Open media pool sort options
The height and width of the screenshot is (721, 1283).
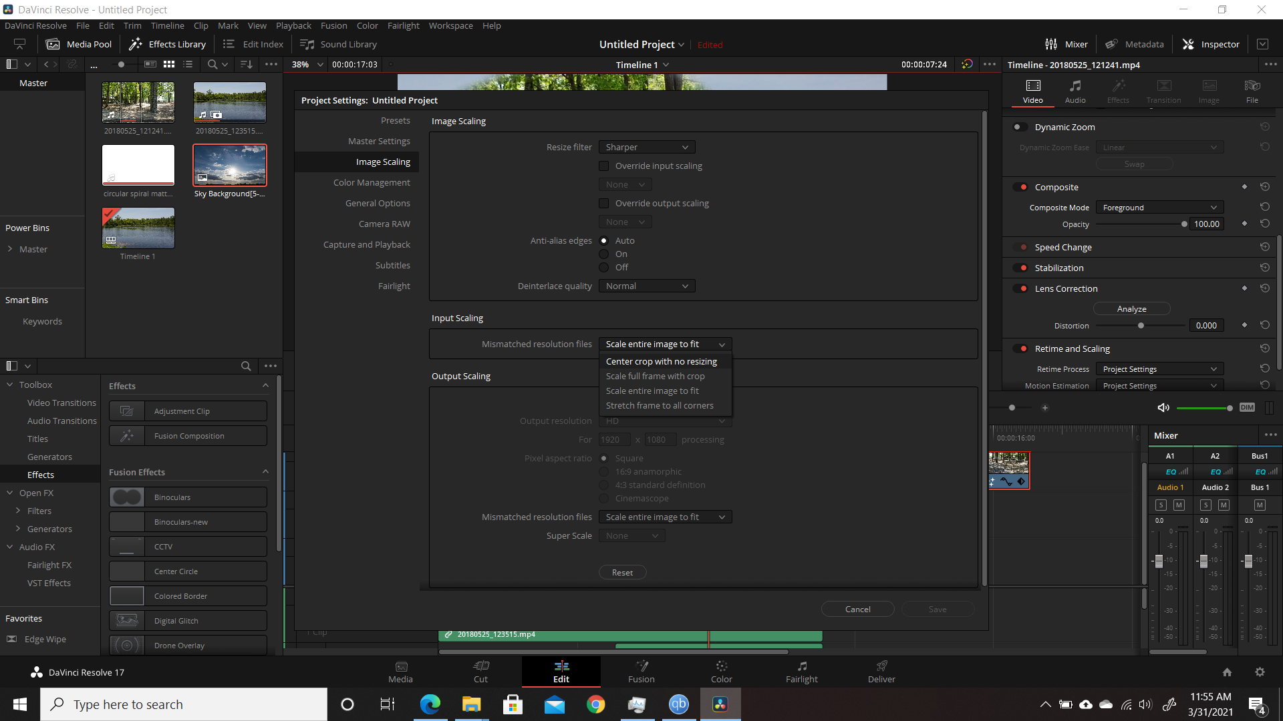pyautogui.click(x=247, y=64)
